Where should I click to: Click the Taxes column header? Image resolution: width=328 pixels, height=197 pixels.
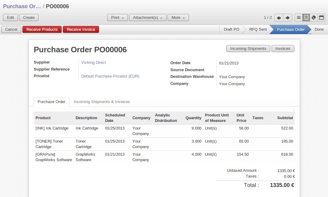258,118
